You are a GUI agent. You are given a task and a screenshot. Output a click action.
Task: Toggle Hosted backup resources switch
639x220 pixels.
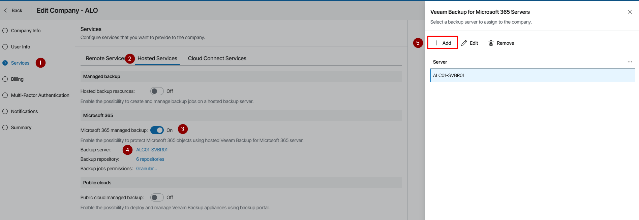click(157, 91)
